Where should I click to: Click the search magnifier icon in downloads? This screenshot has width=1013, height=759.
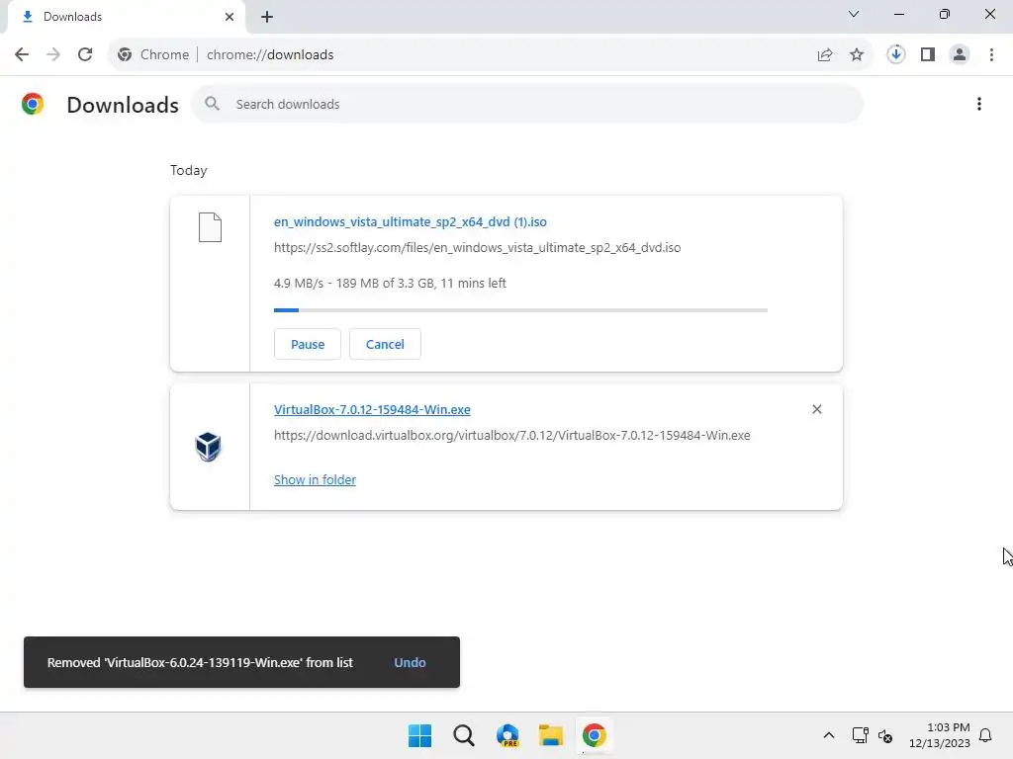coord(212,103)
